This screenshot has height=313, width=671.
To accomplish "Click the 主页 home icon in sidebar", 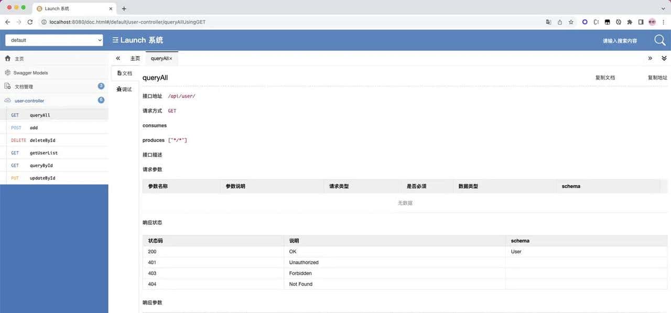I will coord(8,59).
